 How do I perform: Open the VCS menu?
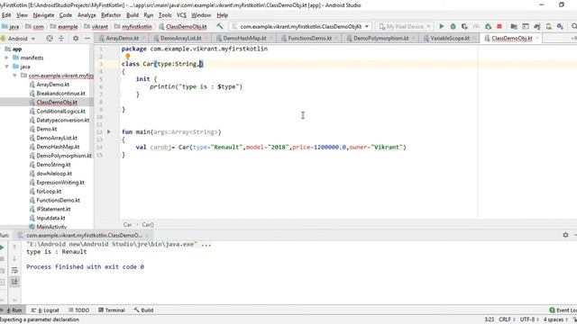[181, 15]
